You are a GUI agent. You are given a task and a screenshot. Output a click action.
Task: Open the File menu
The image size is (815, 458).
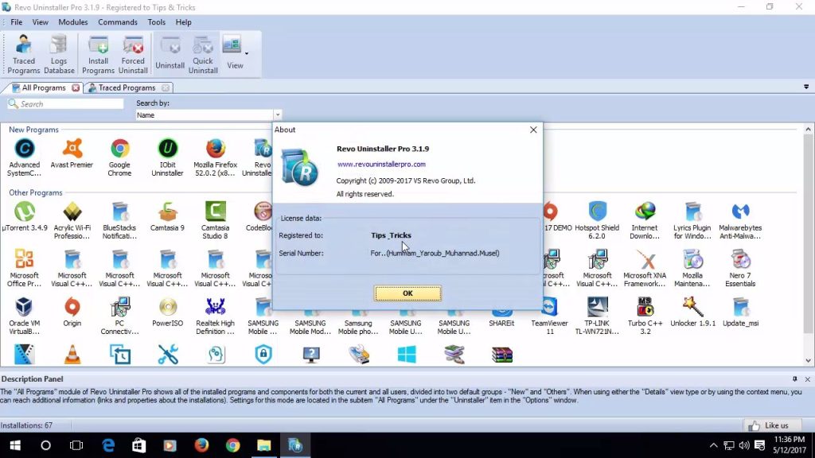pos(17,22)
